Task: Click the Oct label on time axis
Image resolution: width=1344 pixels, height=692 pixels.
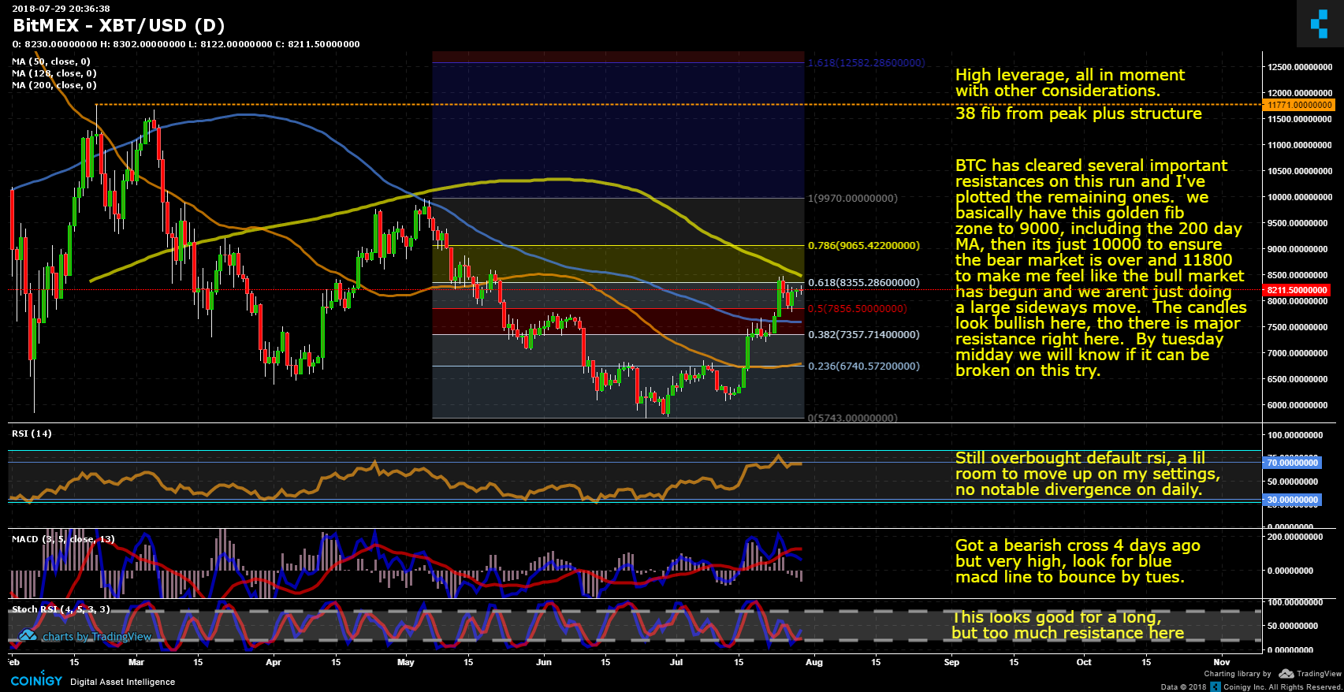Action: point(1084,662)
